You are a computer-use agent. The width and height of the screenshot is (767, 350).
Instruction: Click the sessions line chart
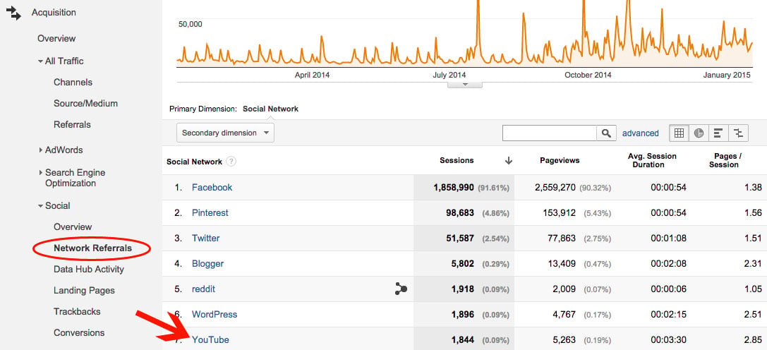coord(464,33)
